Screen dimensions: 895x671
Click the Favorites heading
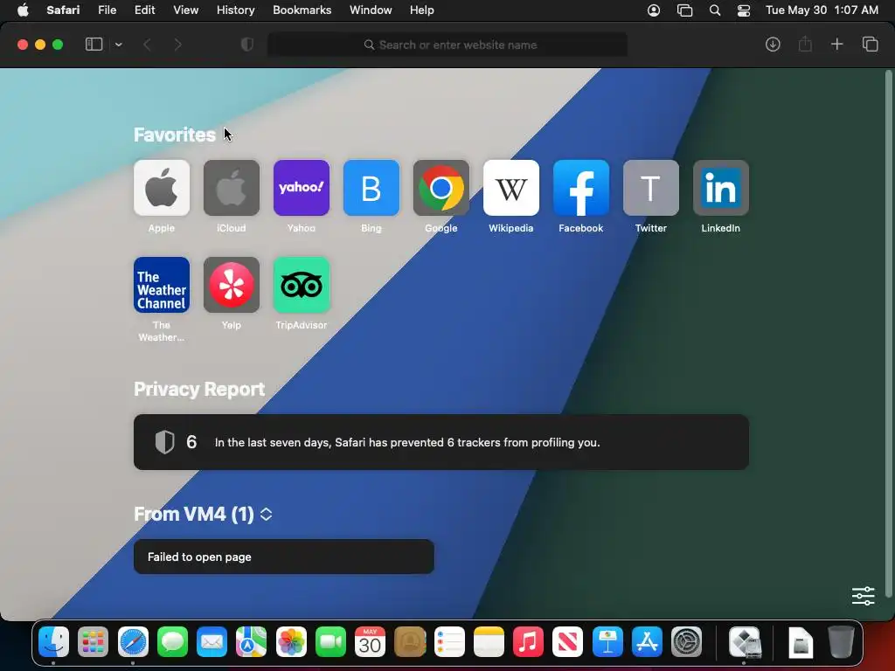(x=175, y=135)
